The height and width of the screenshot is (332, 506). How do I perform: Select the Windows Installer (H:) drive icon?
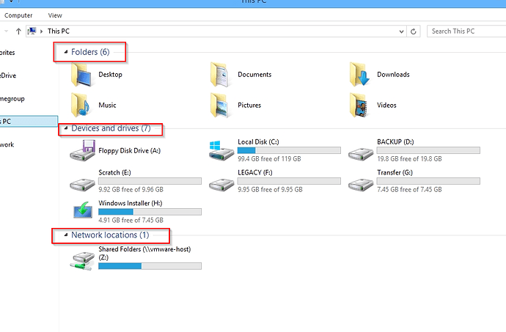pyautogui.click(x=83, y=210)
